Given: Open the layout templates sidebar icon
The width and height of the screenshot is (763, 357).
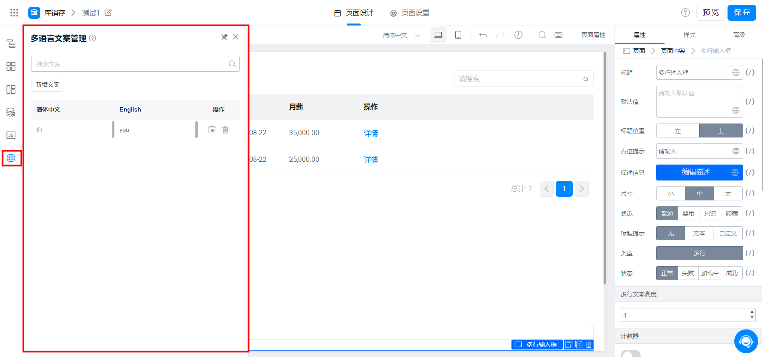Looking at the screenshot, I should pyautogui.click(x=11, y=89).
